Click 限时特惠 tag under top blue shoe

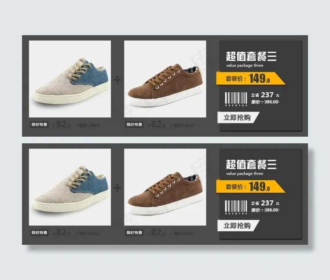[39, 124]
